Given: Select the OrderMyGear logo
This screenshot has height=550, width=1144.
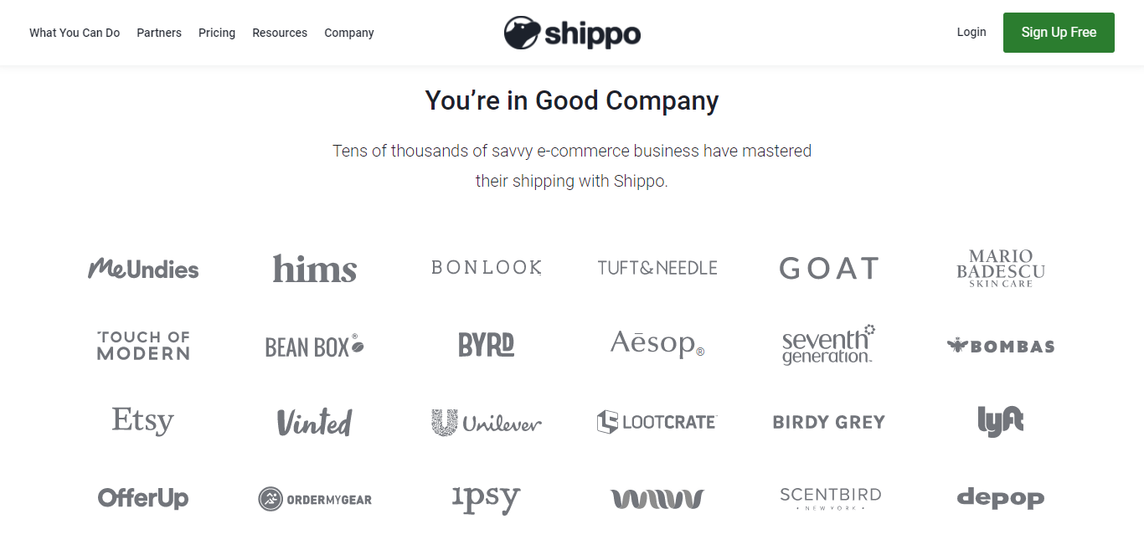Looking at the screenshot, I should pos(315,499).
